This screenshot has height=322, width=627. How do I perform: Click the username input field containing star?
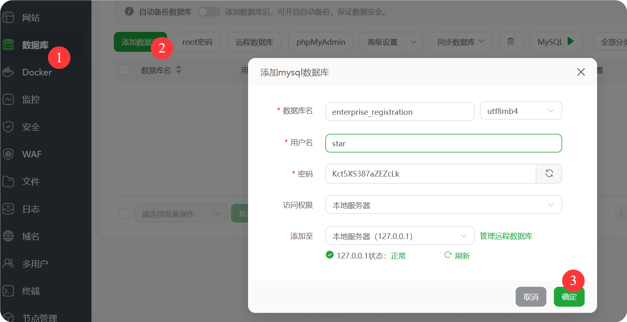point(443,143)
